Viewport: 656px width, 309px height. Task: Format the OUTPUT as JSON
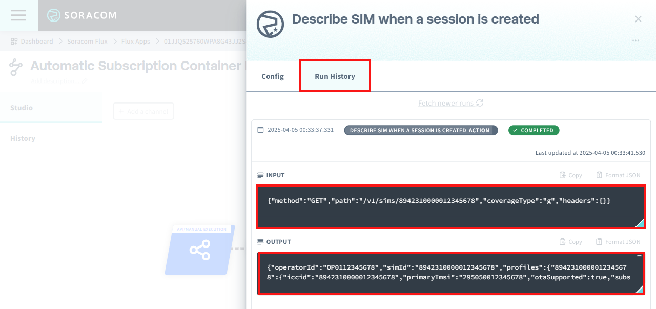[618, 242]
